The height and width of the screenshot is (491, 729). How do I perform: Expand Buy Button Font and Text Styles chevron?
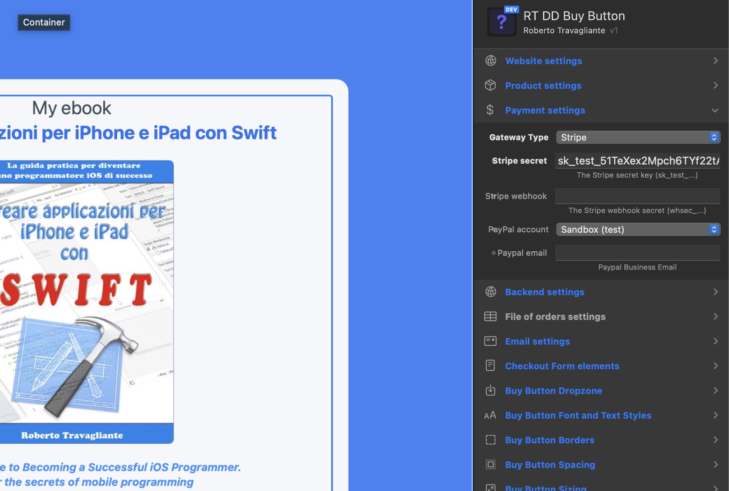pyautogui.click(x=716, y=415)
